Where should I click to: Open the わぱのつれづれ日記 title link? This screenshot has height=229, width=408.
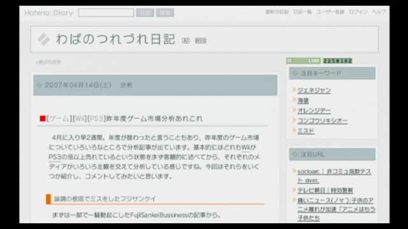[x=115, y=39]
